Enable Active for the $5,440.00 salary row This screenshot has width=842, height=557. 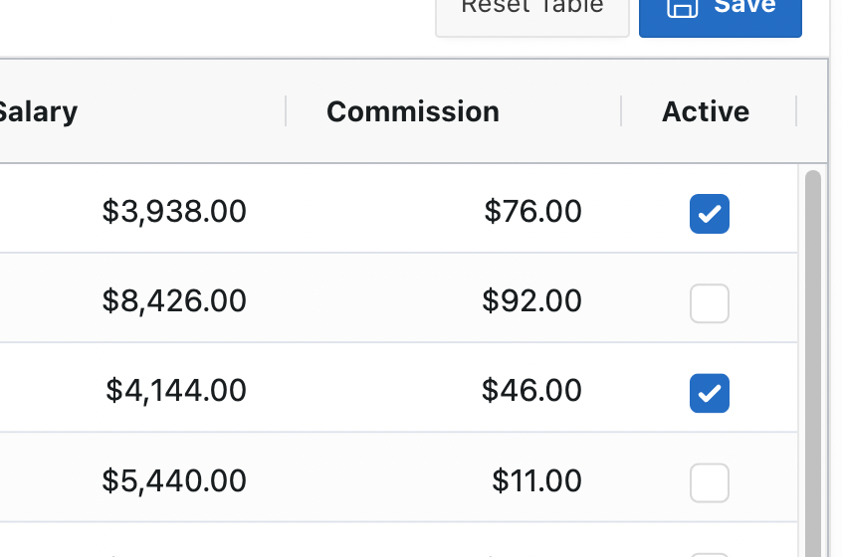pos(710,482)
